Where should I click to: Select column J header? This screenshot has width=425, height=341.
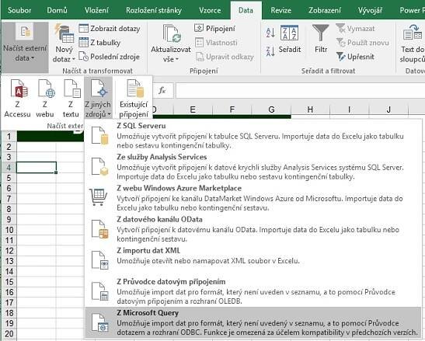(x=388, y=110)
